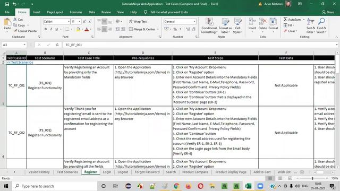Open the Format cells menu
Screen dimensions: 340x191
pos(273,26)
